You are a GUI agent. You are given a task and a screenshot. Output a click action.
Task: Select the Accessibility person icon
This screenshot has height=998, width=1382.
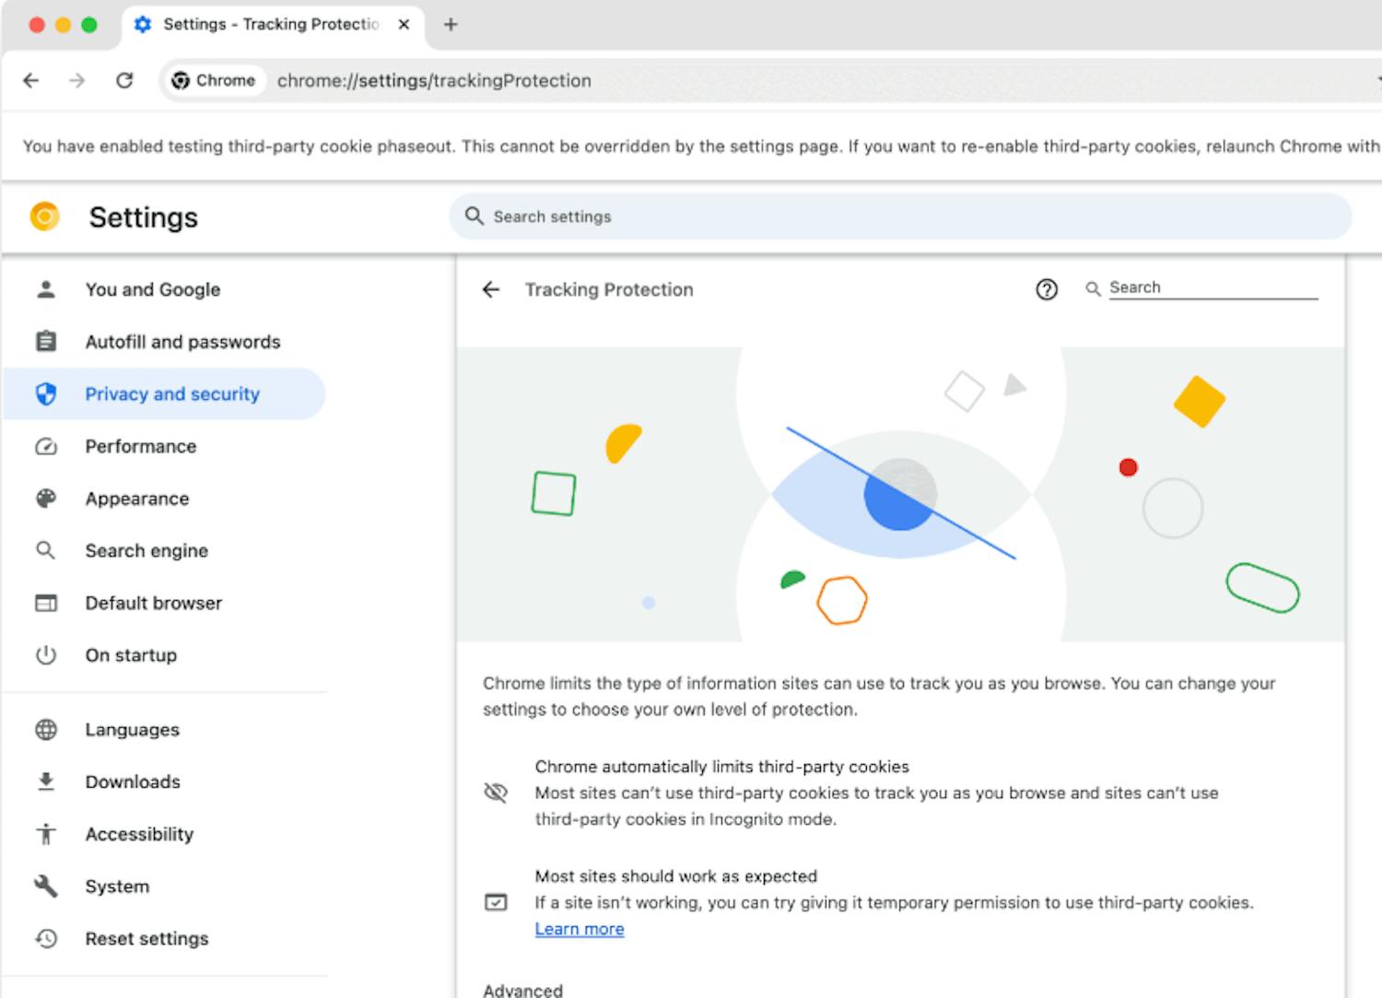(x=46, y=834)
